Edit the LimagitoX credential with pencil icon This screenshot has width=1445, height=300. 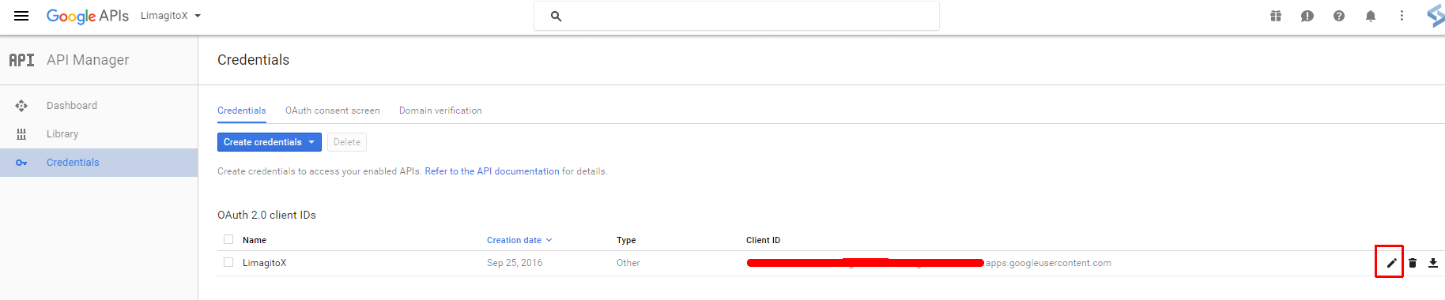(1392, 263)
